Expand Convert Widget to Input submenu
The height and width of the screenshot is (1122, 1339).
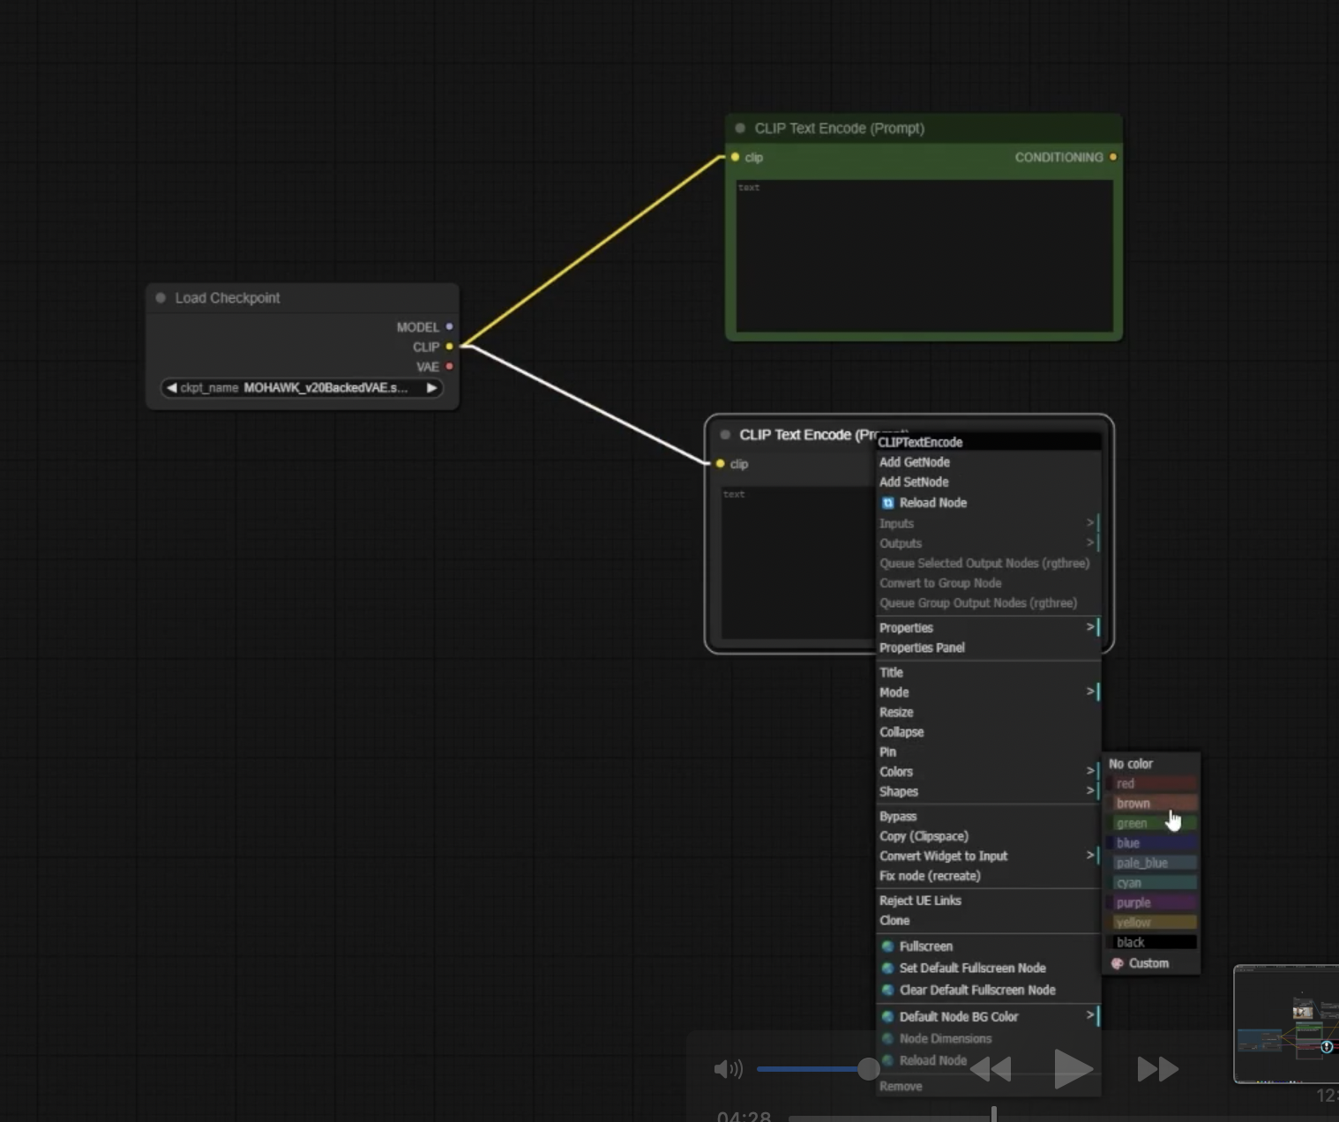point(988,856)
